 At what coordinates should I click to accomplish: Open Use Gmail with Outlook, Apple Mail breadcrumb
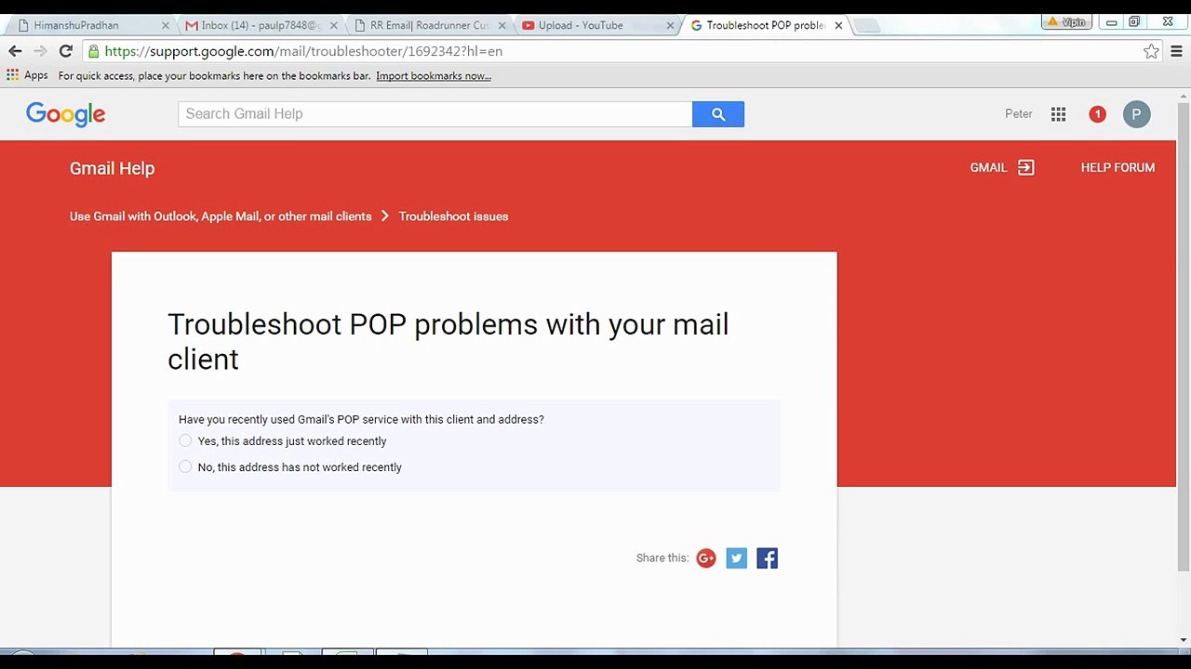click(x=221, y=216)
